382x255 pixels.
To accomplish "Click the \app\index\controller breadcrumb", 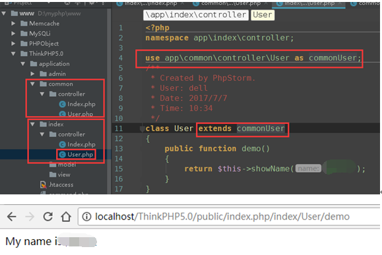I will (x=196, y=15).
